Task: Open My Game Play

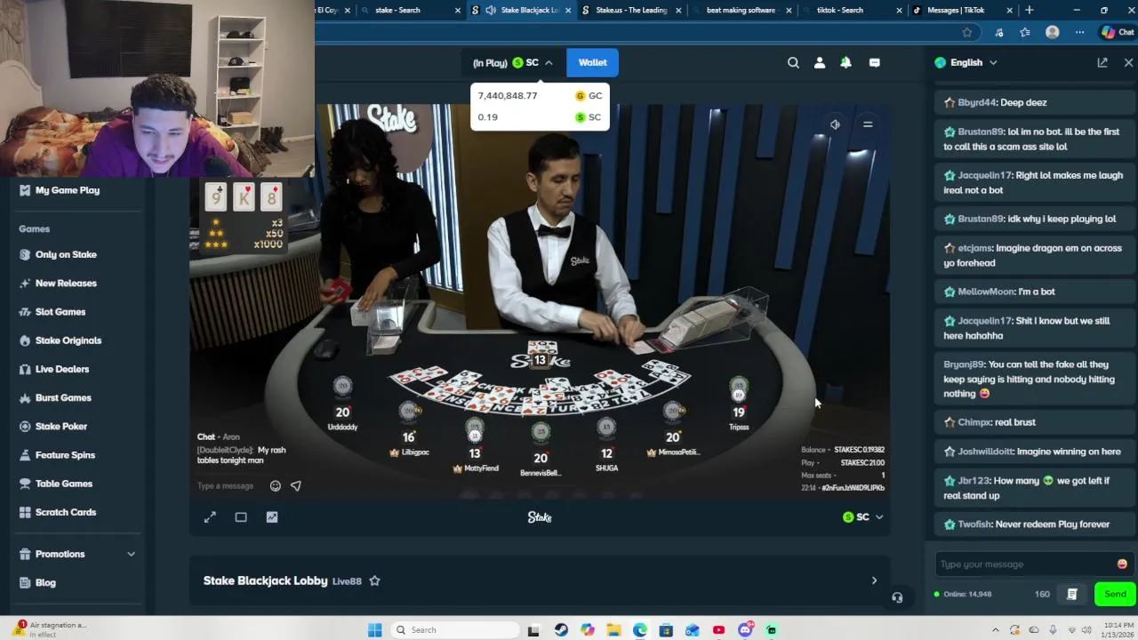Action: point(68,190)
